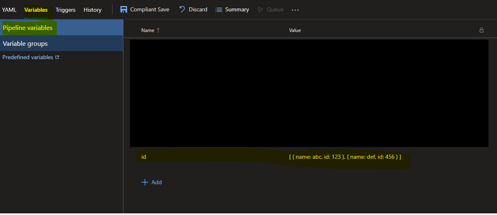The width and height of the screenshot is (497, 215).
Task: Click the Discard undo arrow icon
Action: [x=182, y=9]
